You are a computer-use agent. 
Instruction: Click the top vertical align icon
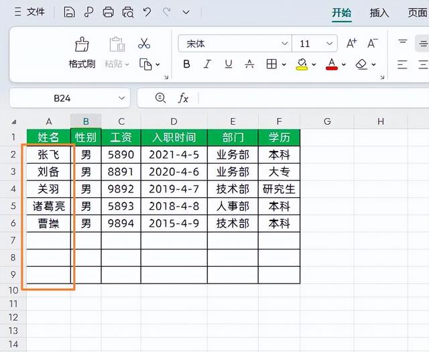[402, 42]
